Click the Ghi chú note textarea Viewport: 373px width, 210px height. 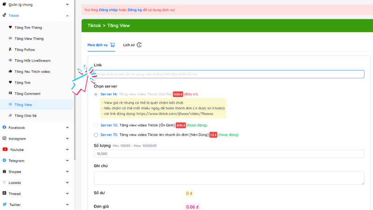pos(229,178)
